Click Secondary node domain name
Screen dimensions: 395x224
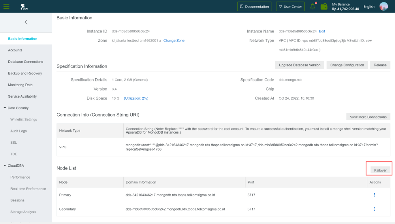click(x=175, y=209)
